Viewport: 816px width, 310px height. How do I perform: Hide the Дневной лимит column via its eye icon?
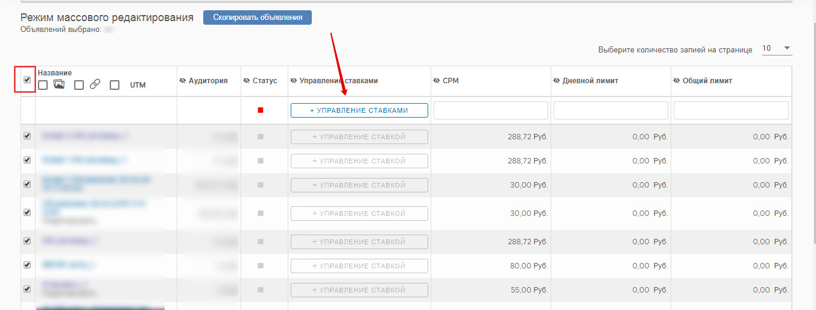(557, 81)
